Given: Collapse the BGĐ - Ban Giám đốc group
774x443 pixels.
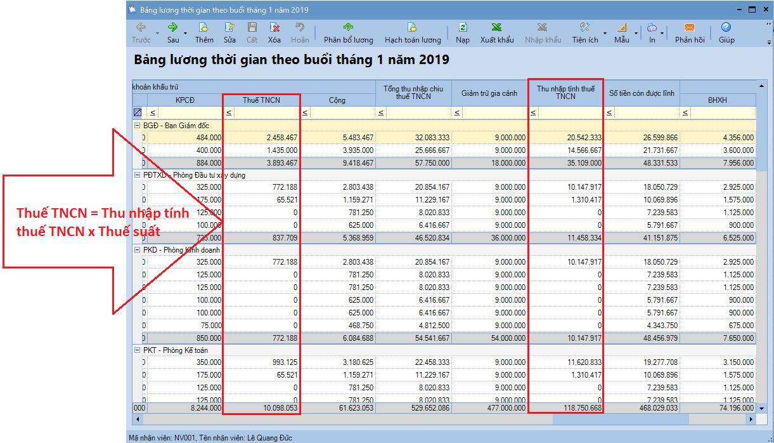Looking at the screenshot, I should coord(138,126).
